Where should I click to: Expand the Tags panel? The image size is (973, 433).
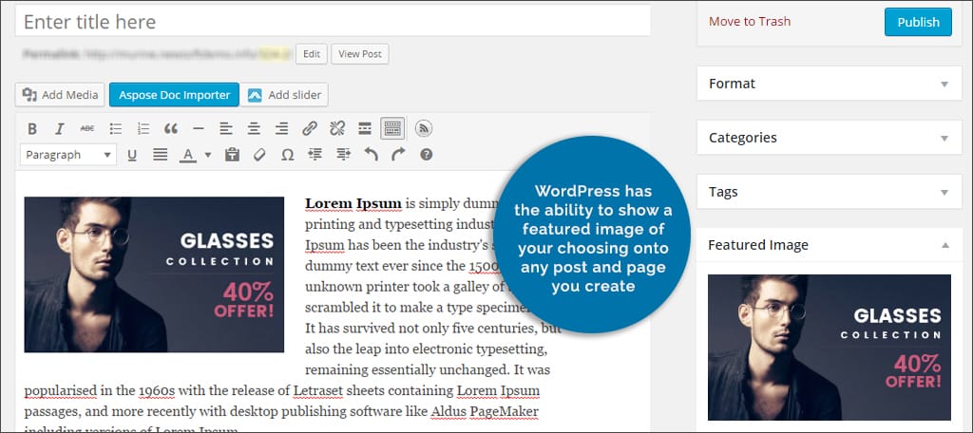pyautogui.click(x=944, y=192)
